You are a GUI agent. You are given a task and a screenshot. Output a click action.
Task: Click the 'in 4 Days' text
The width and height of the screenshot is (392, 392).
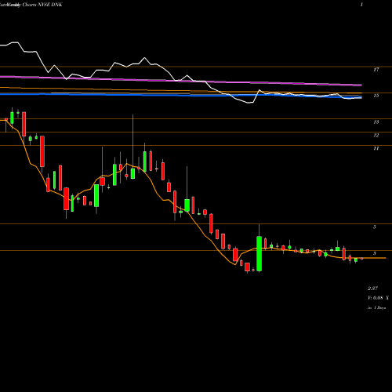376,308
